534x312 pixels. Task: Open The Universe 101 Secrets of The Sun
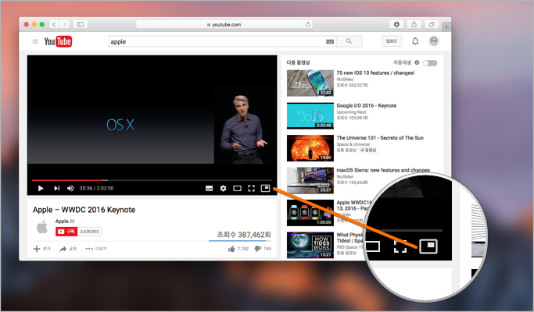click(x=380, y=138)
